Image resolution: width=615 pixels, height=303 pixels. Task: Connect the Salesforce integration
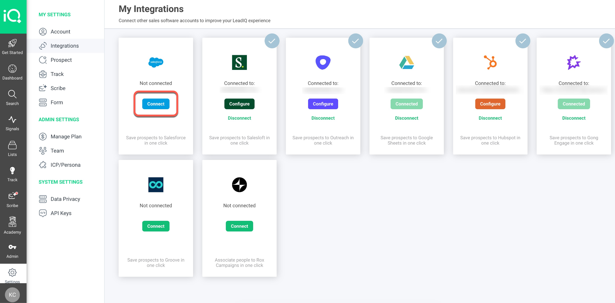(156, 104)
